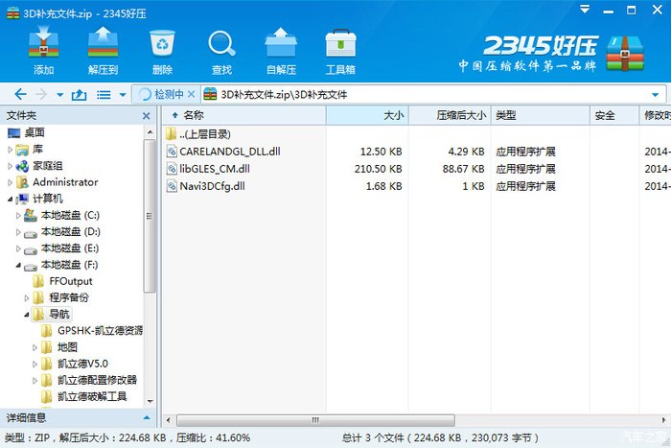The height and width of the screenshot is (448, 671).
Task: Close the 文件夹 side panel
Action: (x=147, y=115)
